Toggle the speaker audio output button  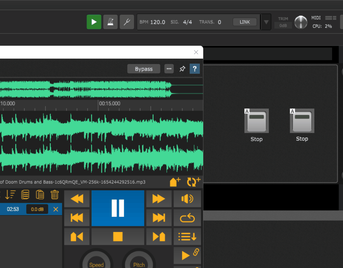(x=187, y=199)
